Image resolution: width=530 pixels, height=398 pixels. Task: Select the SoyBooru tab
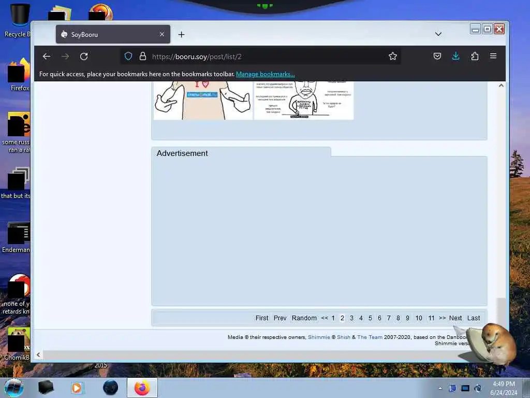pos(113,34)
